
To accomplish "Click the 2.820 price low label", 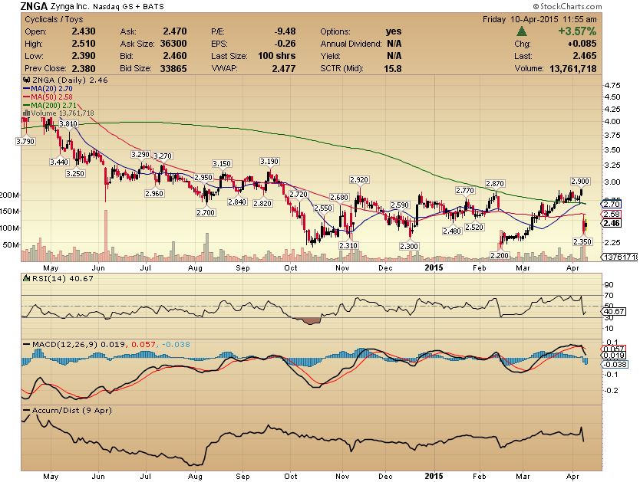I will tap(262, 203).
